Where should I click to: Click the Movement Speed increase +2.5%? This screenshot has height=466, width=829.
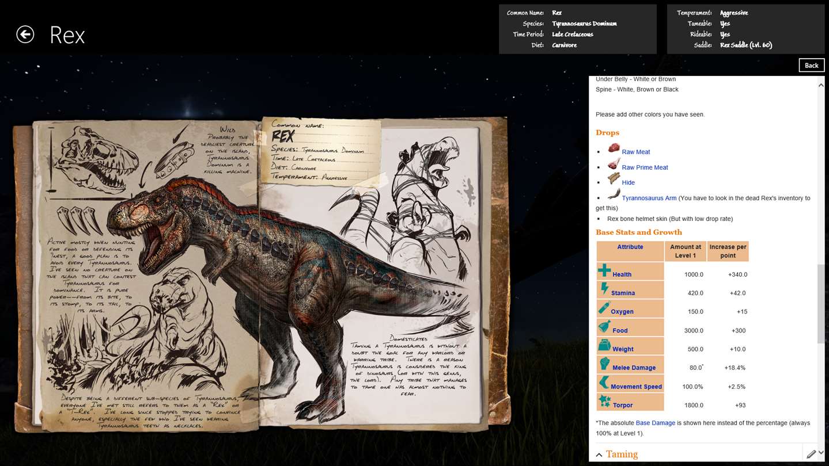[x=737, y=387]
